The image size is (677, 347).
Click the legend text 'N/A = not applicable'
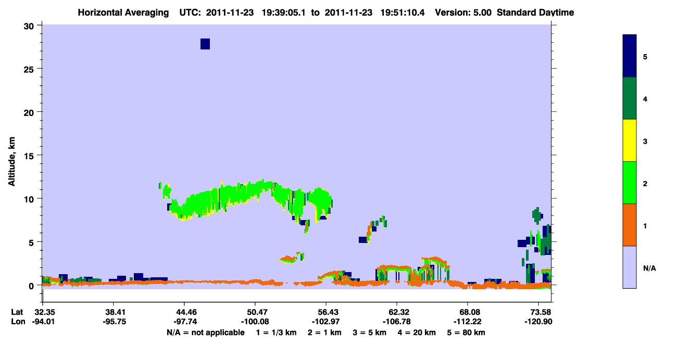pyautogui.click(x=205, y=332)
